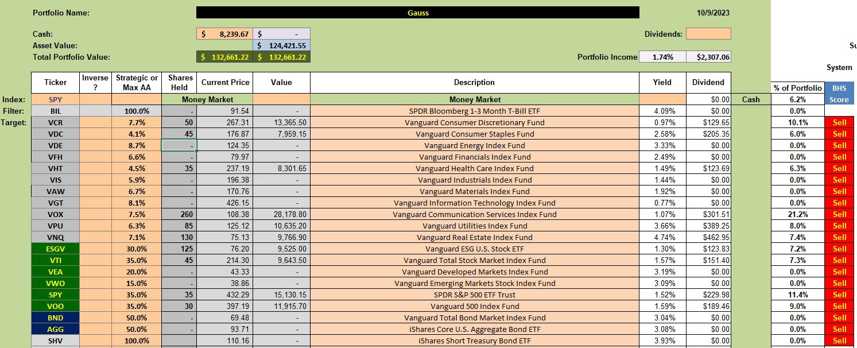Click the VCR value 13,365.50 cell

tap(281, 122)
